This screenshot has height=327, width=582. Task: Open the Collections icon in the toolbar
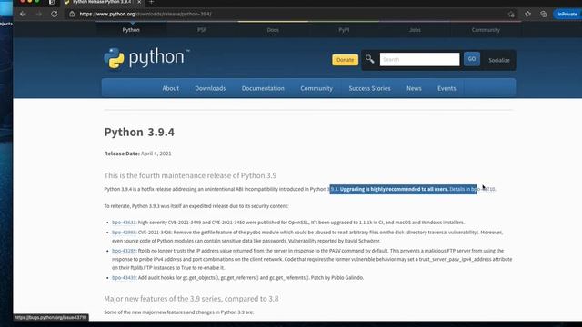coord(544,15)
